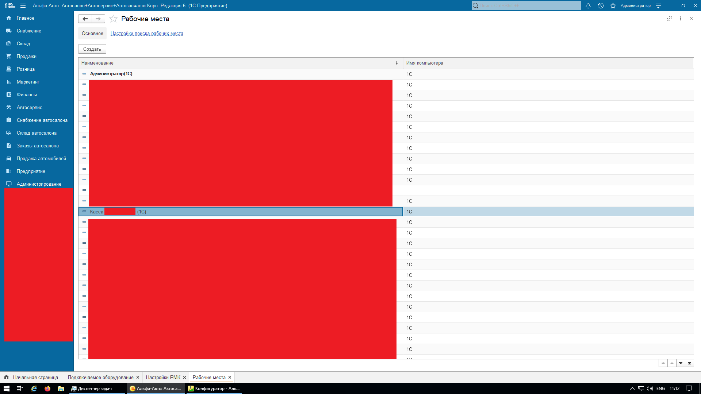Image resolution: width=701 pixels, height=394 pixels.
Task: Open Автосервис section
Action: pos(30,107)
